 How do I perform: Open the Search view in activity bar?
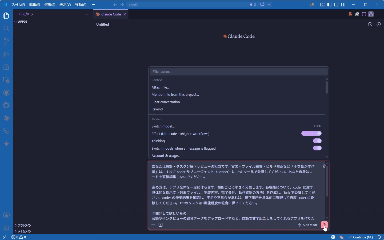(6, 29)
